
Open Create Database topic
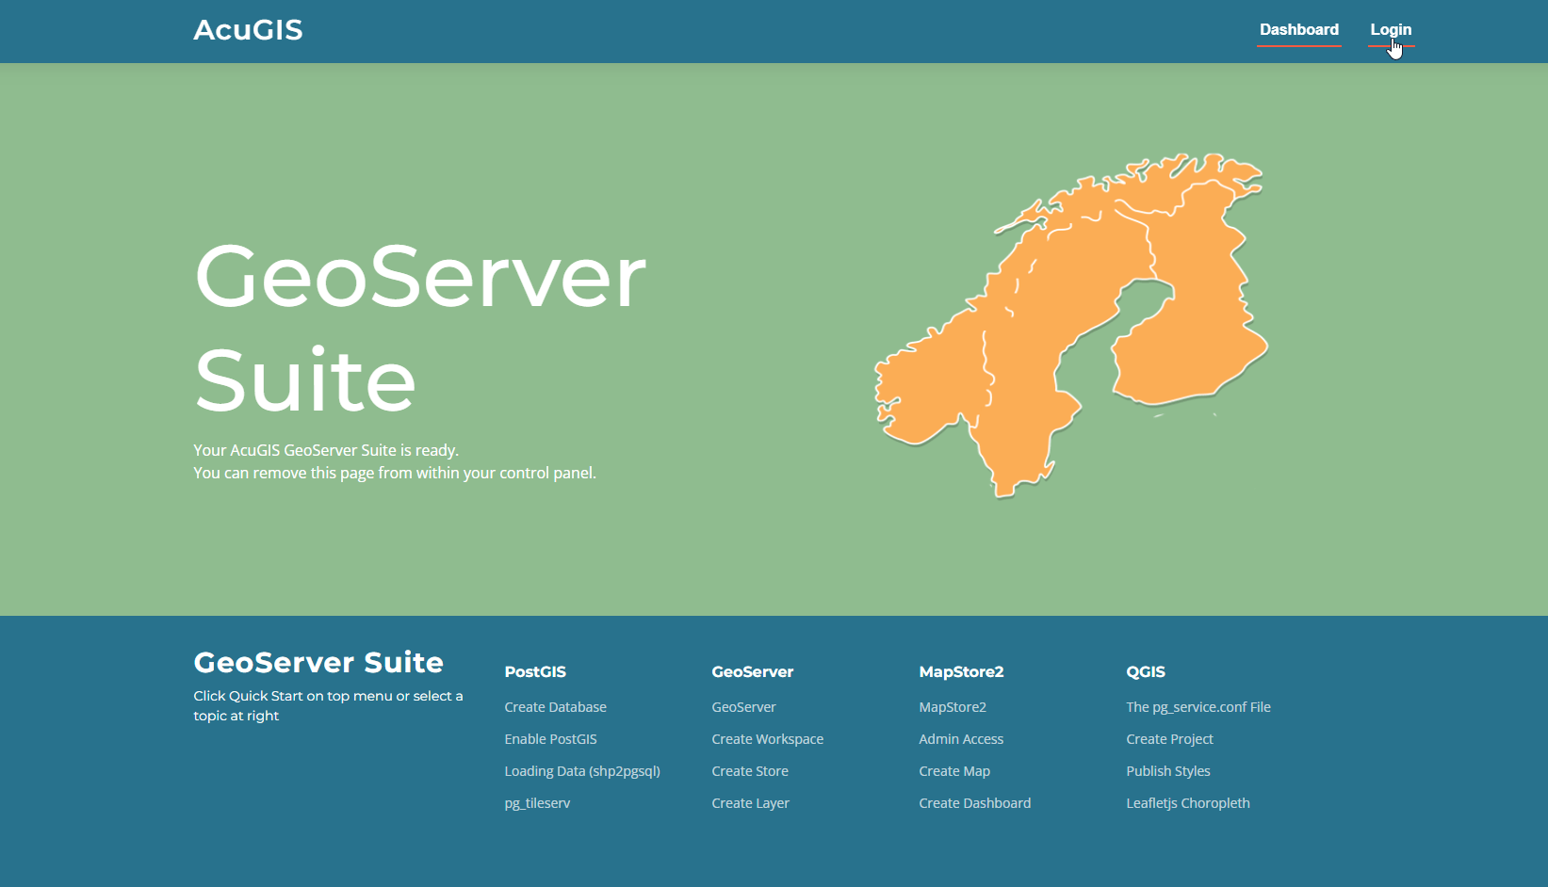click(x=555, y=707)
